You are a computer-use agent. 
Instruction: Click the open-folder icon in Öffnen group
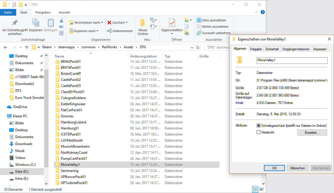tap(186, 20)
